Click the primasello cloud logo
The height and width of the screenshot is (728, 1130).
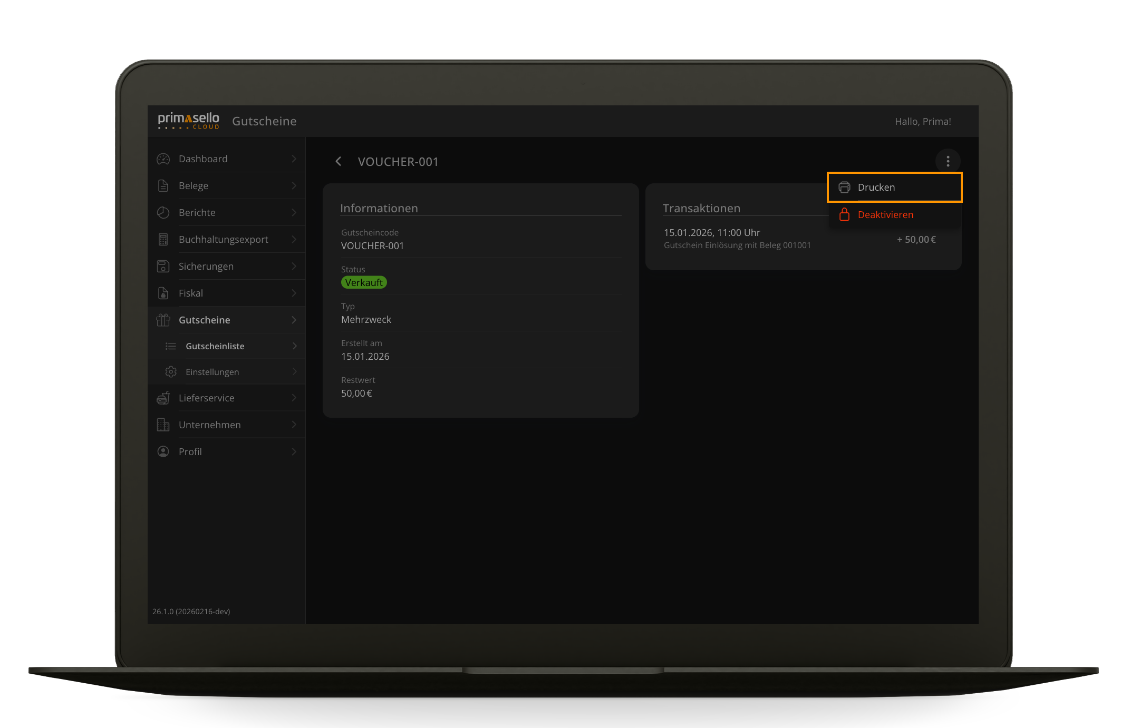point(188,121)
